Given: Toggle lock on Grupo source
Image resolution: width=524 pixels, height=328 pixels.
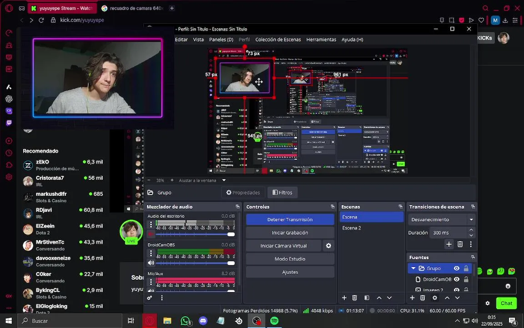Looking at the screenshot, I should (466, 268).
